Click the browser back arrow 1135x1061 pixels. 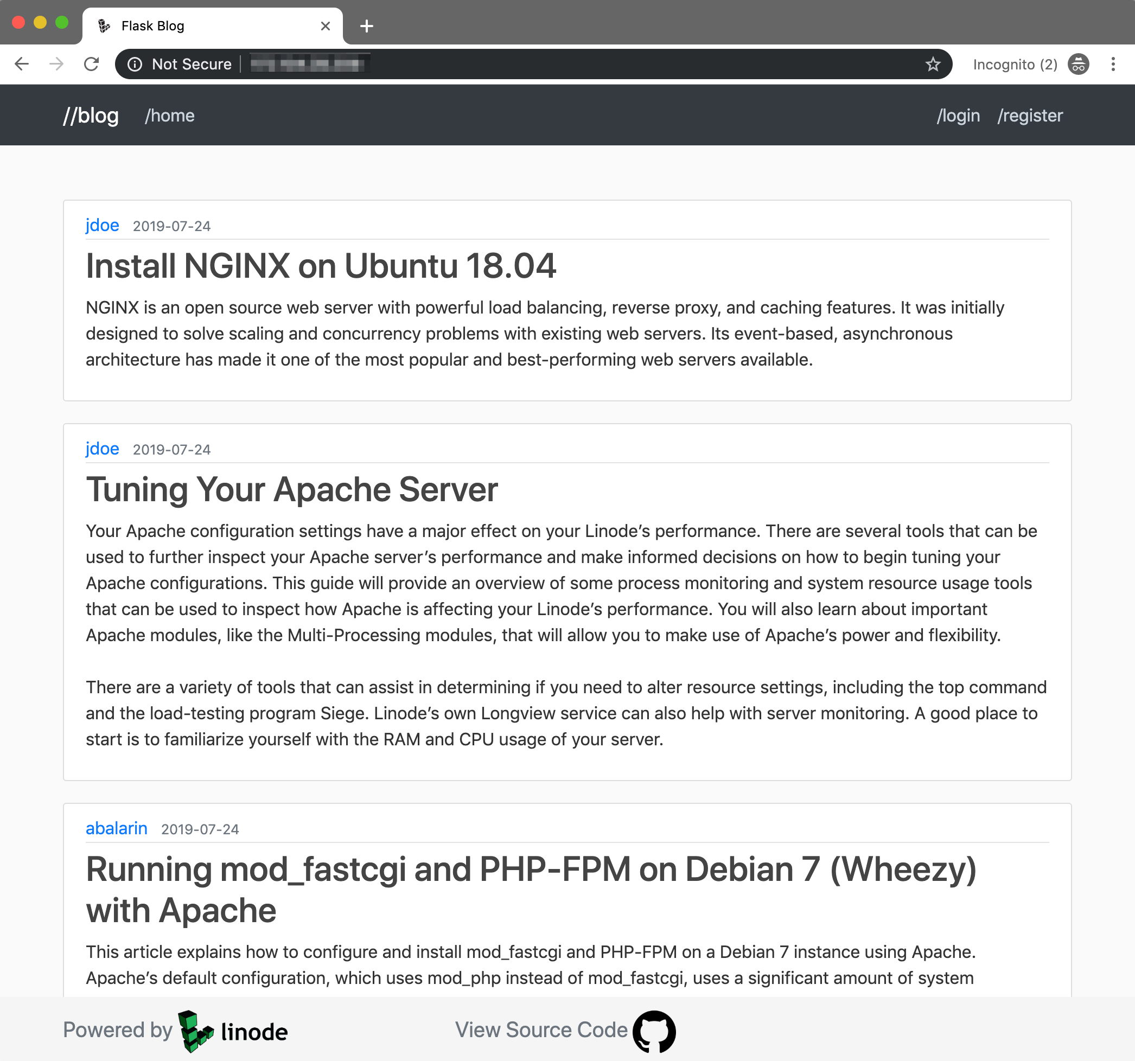click(x=22, y=64)
